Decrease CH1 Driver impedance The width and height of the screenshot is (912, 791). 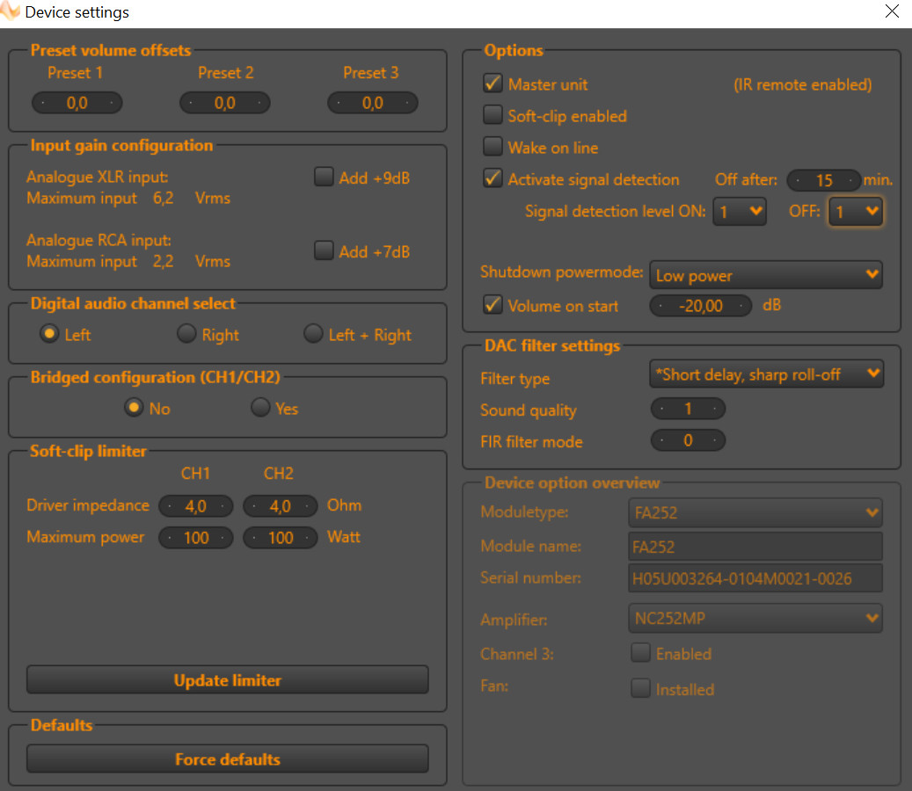click(x=169, y=506)
